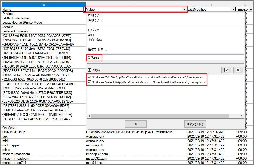Click the msadp32.acm value cell
Viewport: 254px width, 165px height.
pyautogui.click(x=136, y=158)
